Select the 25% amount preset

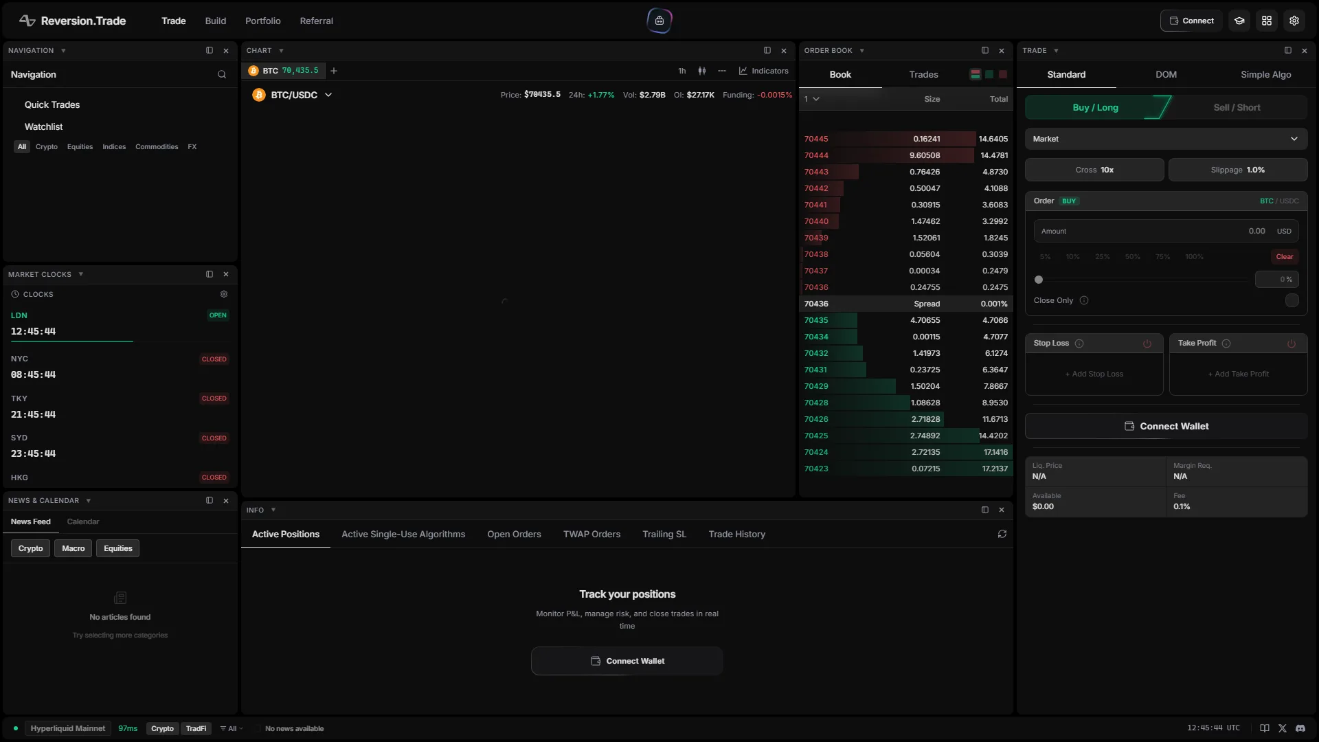click(1102, 256)
